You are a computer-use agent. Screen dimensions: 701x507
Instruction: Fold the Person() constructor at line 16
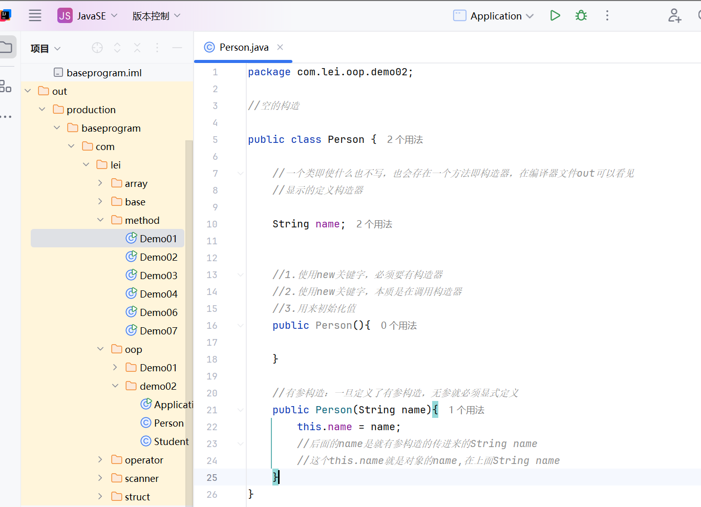point(240,326)
